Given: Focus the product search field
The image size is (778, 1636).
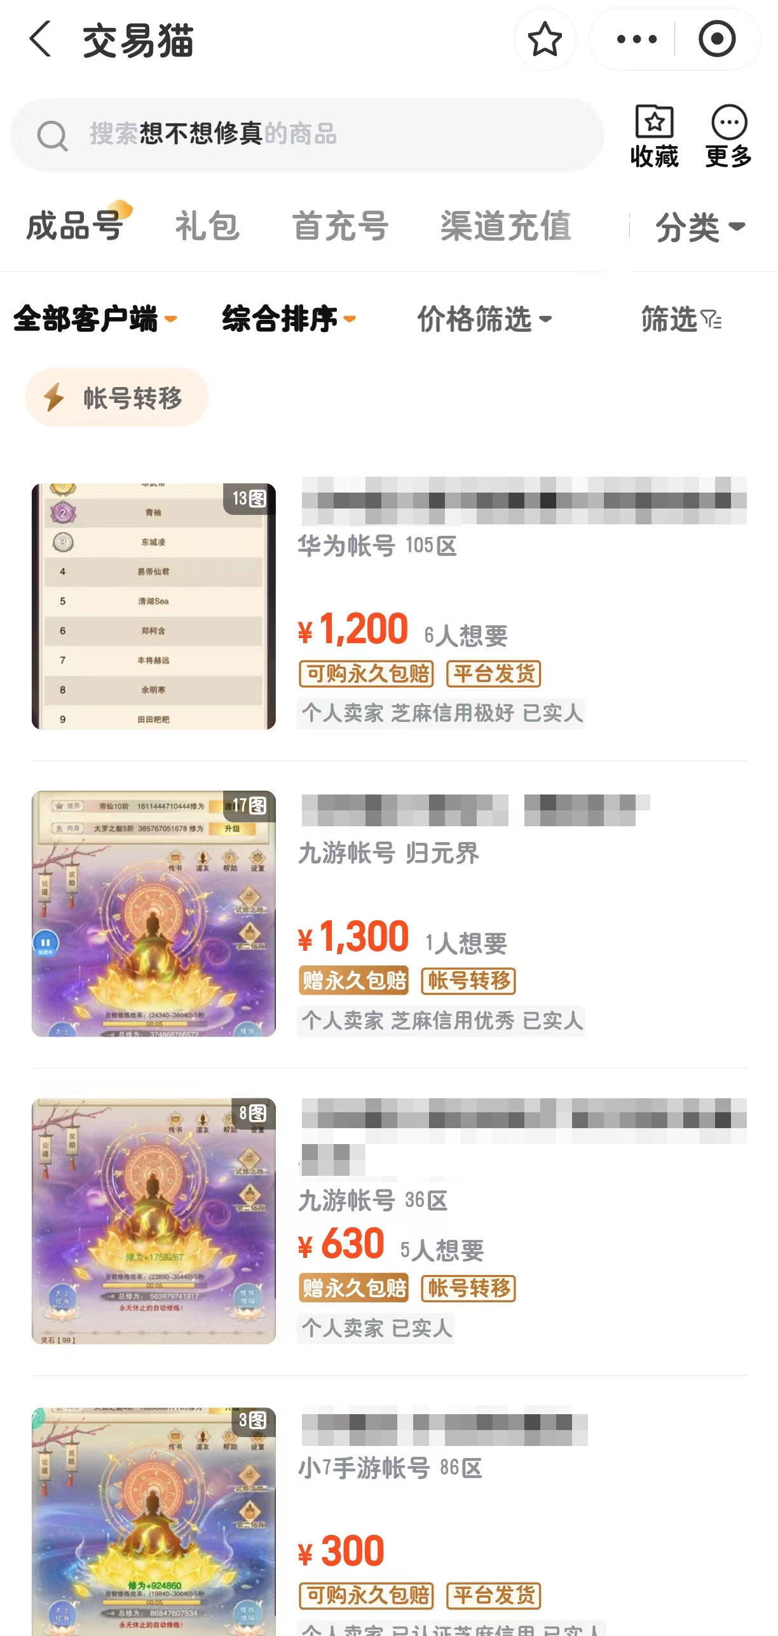Looking at the screenshot, I should pyautogui.click(x=307, y=135).
